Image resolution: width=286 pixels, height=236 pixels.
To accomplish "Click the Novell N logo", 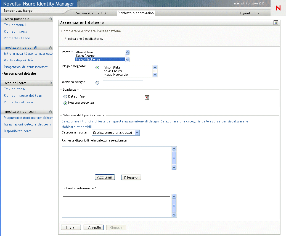I will [278, 8].
